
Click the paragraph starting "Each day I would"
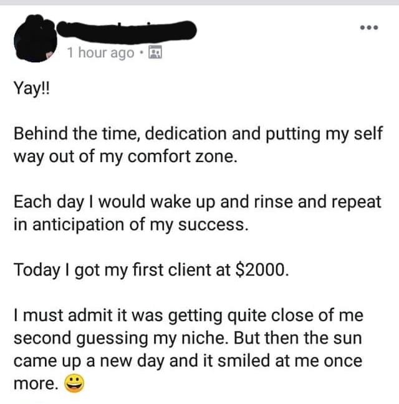pos(197,213)
